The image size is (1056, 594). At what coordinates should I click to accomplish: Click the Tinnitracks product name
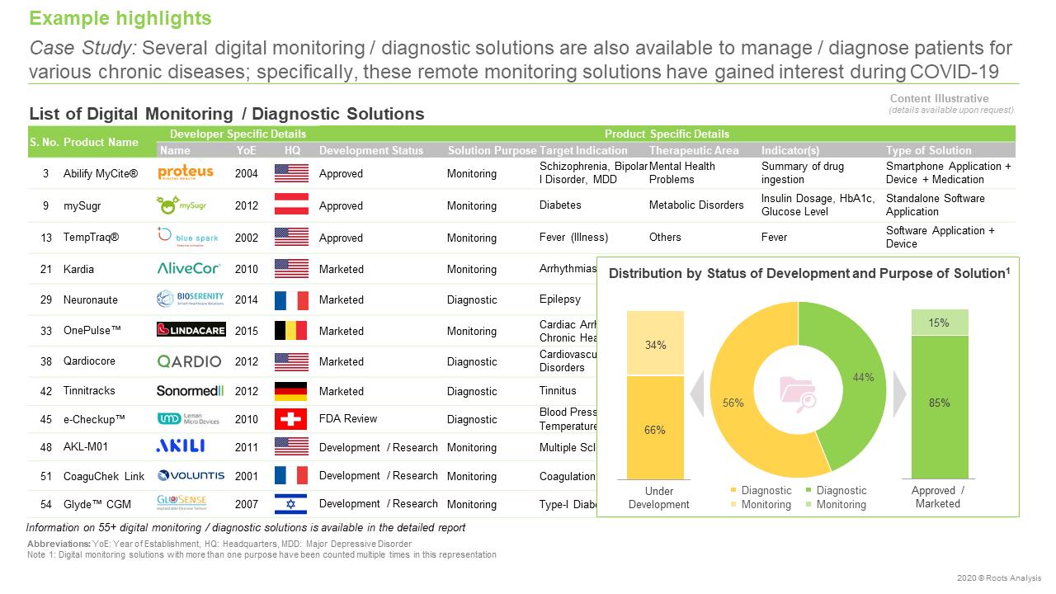(89, 391)
